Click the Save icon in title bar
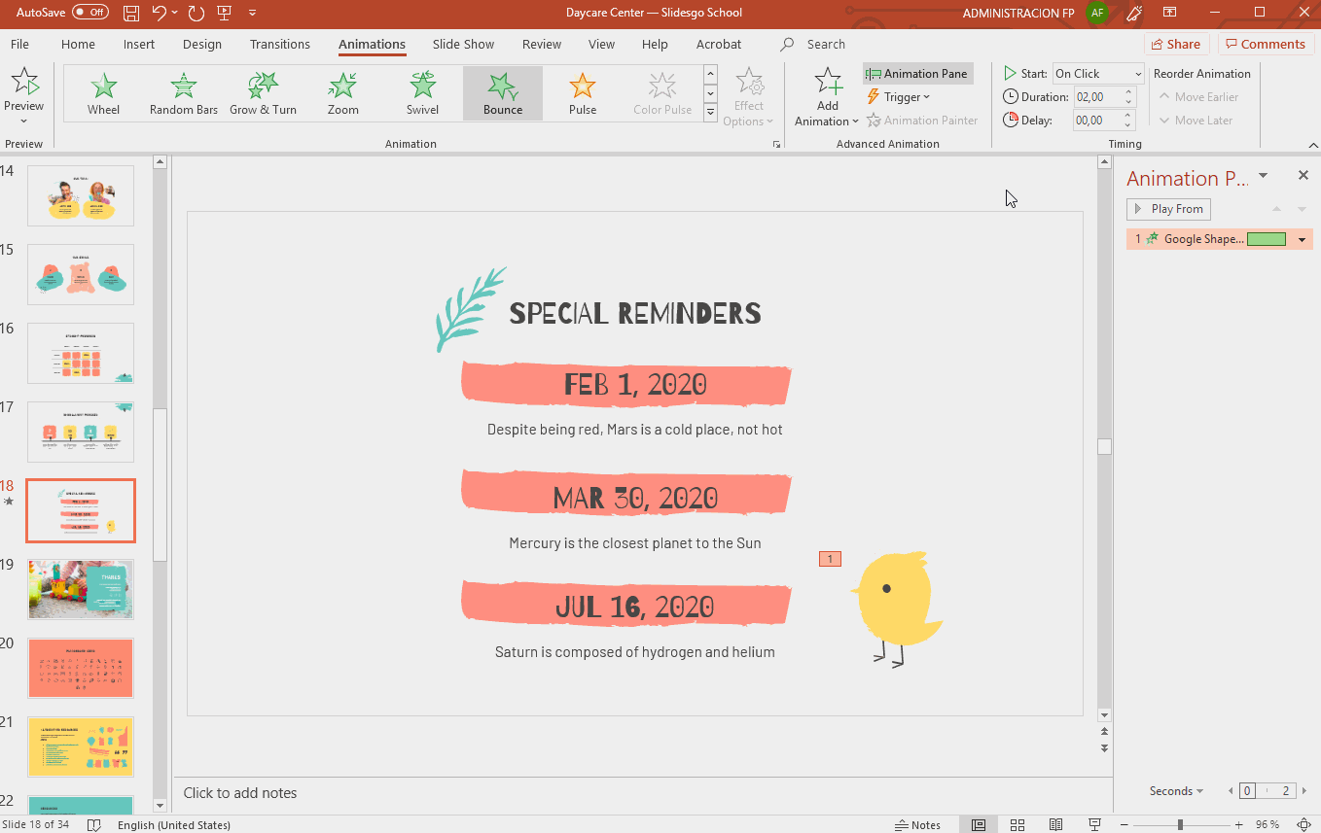The image size is (1321, 833). coord(131,13)
